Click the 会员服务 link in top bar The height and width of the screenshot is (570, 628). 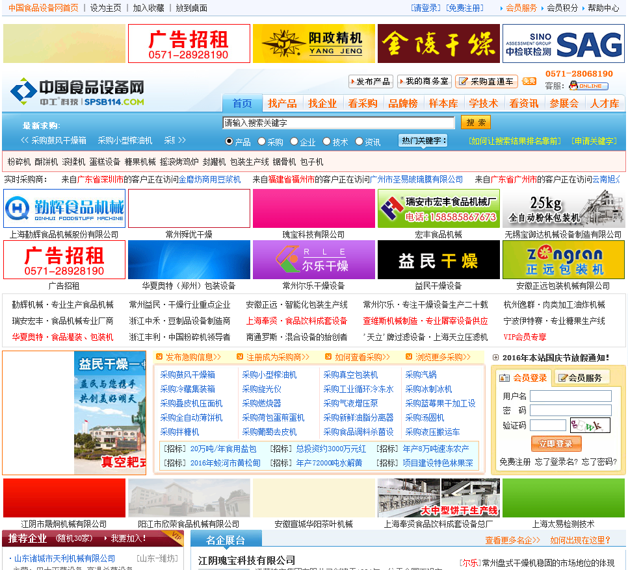[x=521, y=8]
